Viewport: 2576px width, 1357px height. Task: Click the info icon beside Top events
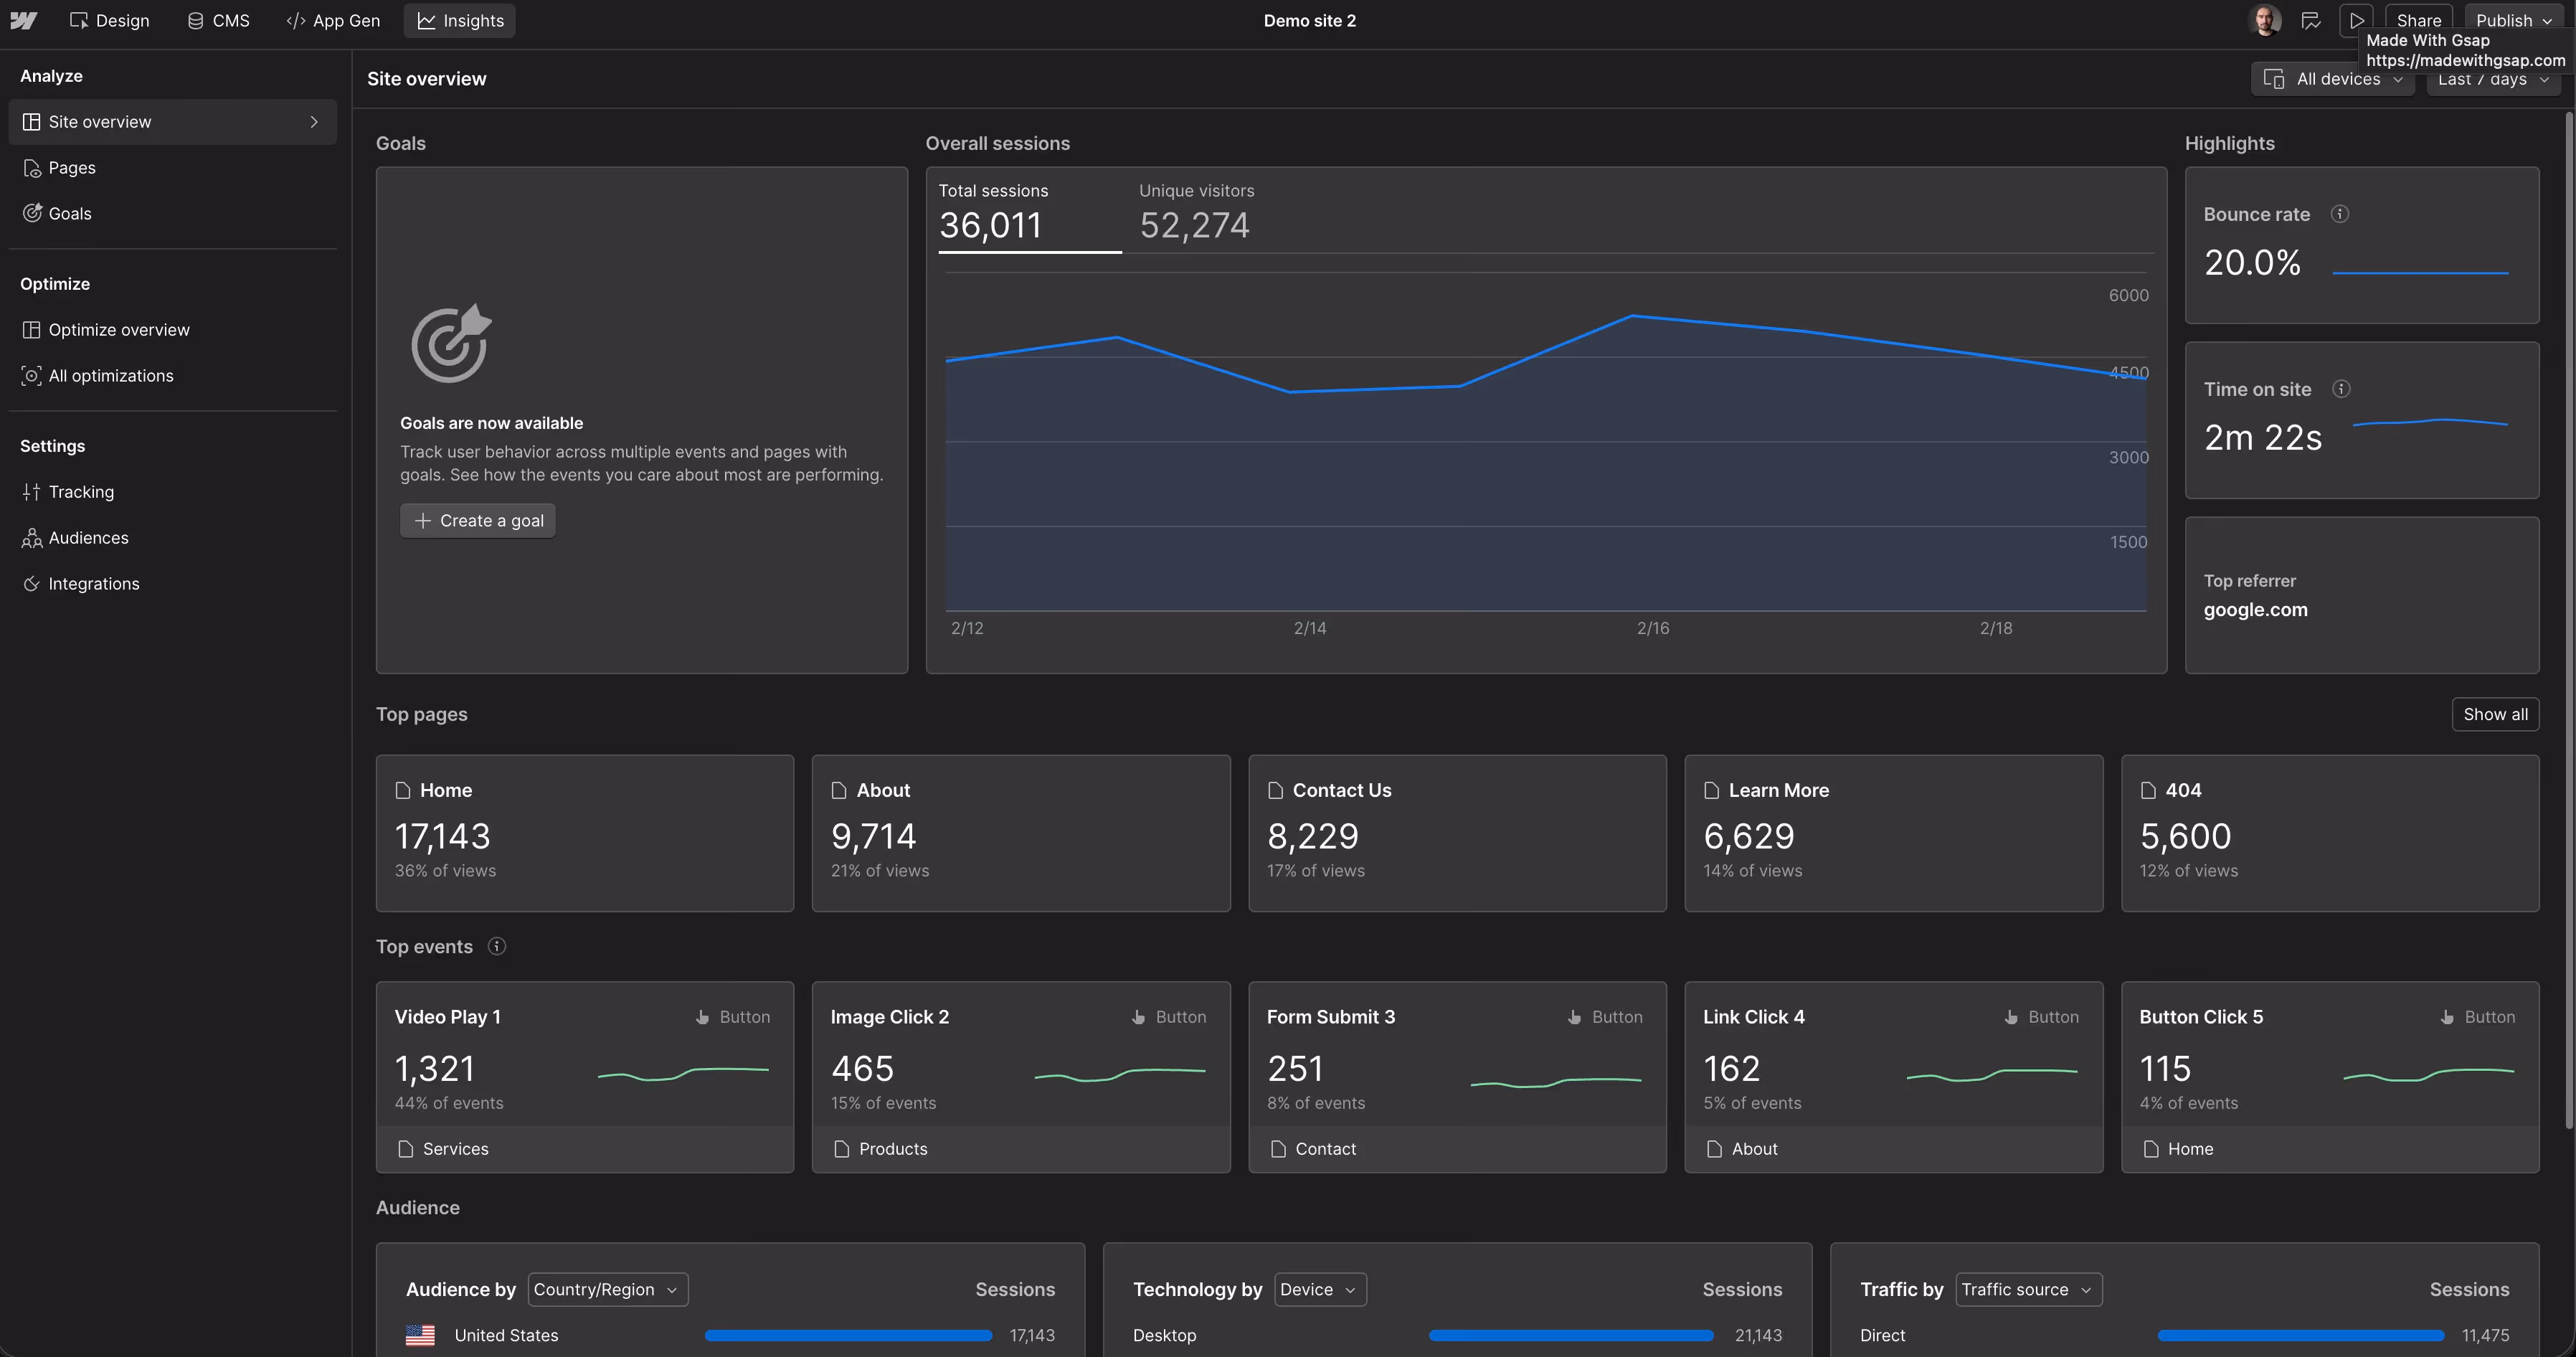coord(496,946)
